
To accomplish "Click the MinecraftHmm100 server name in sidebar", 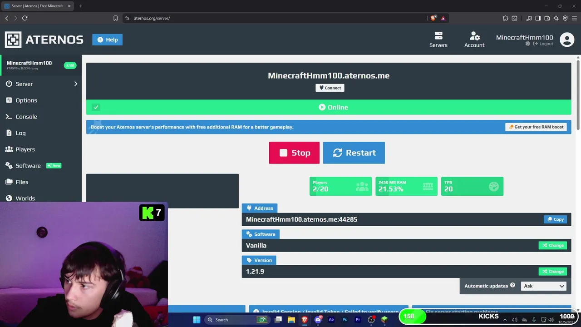I will pos(29,63).
